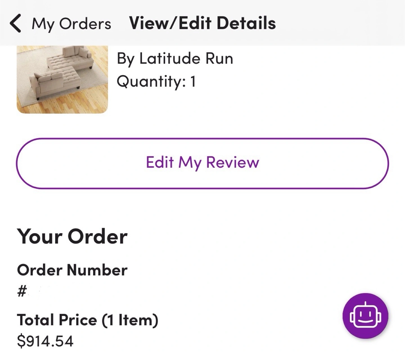
Task: Click the order number hash value
Action: (x=22, y=291)
